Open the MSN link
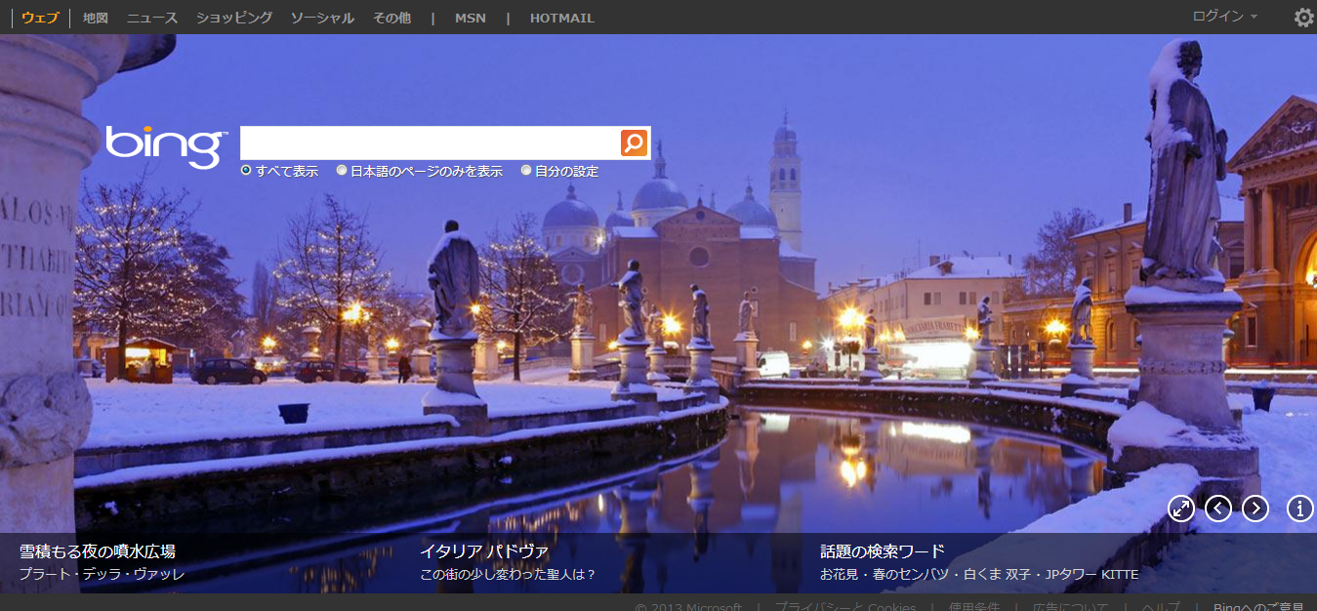 point(470,18)
